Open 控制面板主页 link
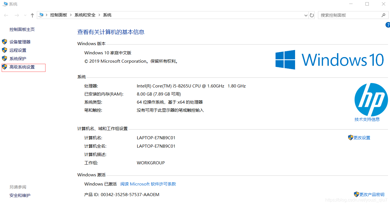 click(22, 29)
